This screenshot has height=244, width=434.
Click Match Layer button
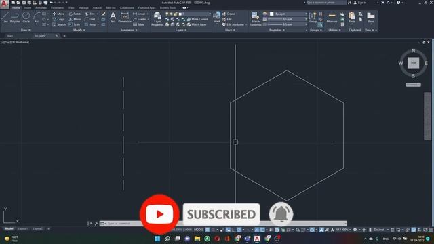(x=197, y=24)
